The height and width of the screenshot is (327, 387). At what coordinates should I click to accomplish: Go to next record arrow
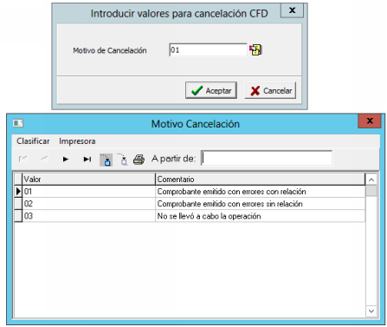point(66,159)
